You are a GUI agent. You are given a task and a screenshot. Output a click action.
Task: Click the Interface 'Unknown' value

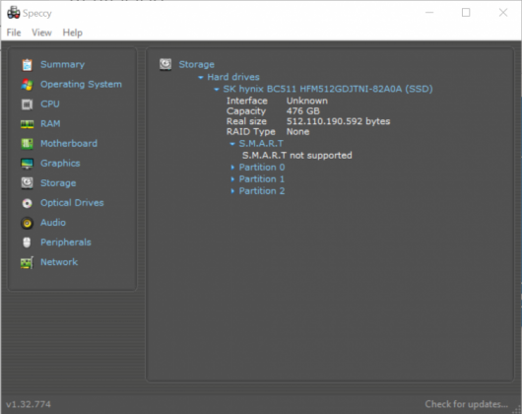point(307,101)
